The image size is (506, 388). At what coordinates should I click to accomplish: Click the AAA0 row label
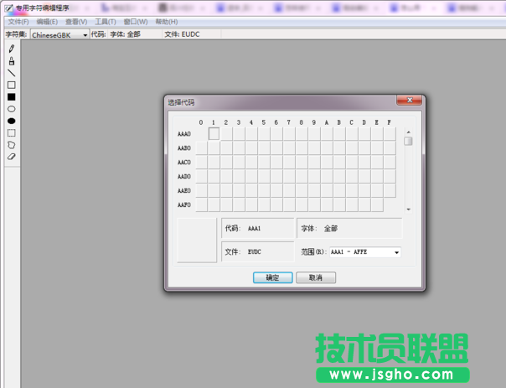[184, 134]
